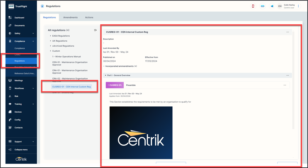This screenshot has width=308, height=168.
Task: Open Config settings icon
Action: 10,120
